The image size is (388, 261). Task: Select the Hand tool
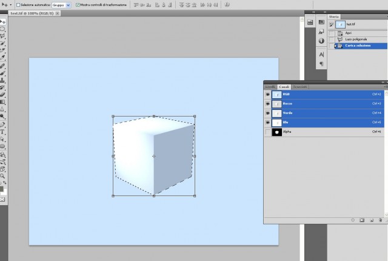(2, 169)
